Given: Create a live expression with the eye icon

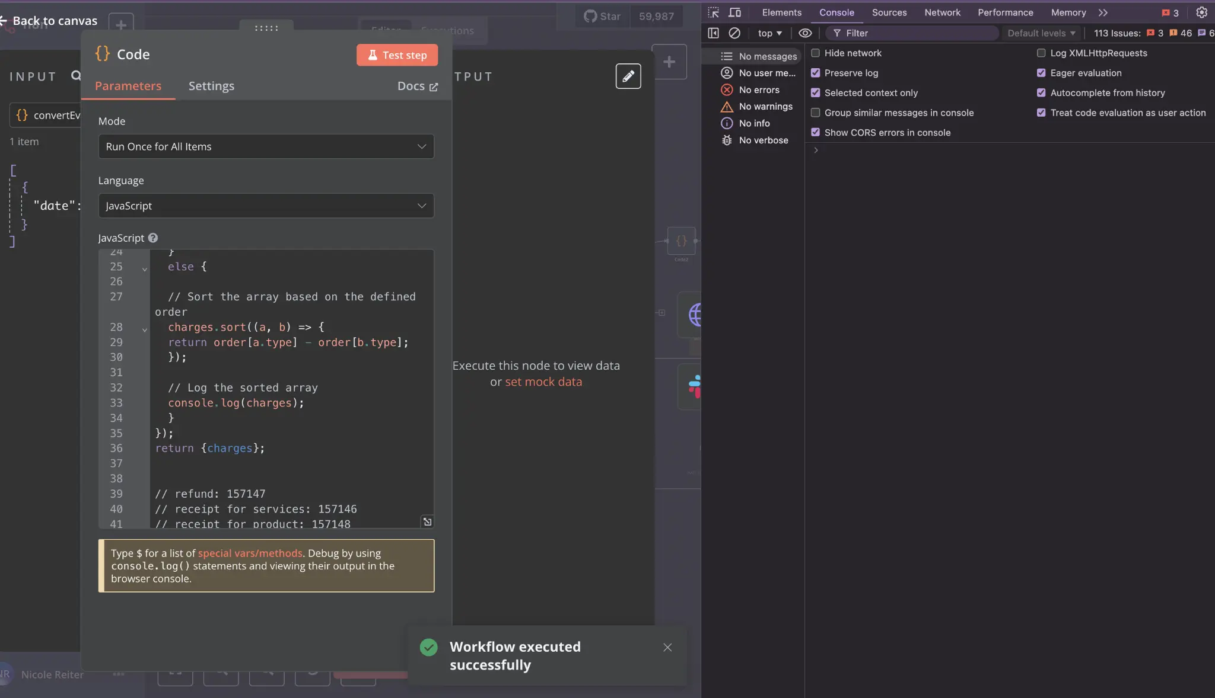Looking at the screenshot, I should pyautogui.click(x=805, y=33).
